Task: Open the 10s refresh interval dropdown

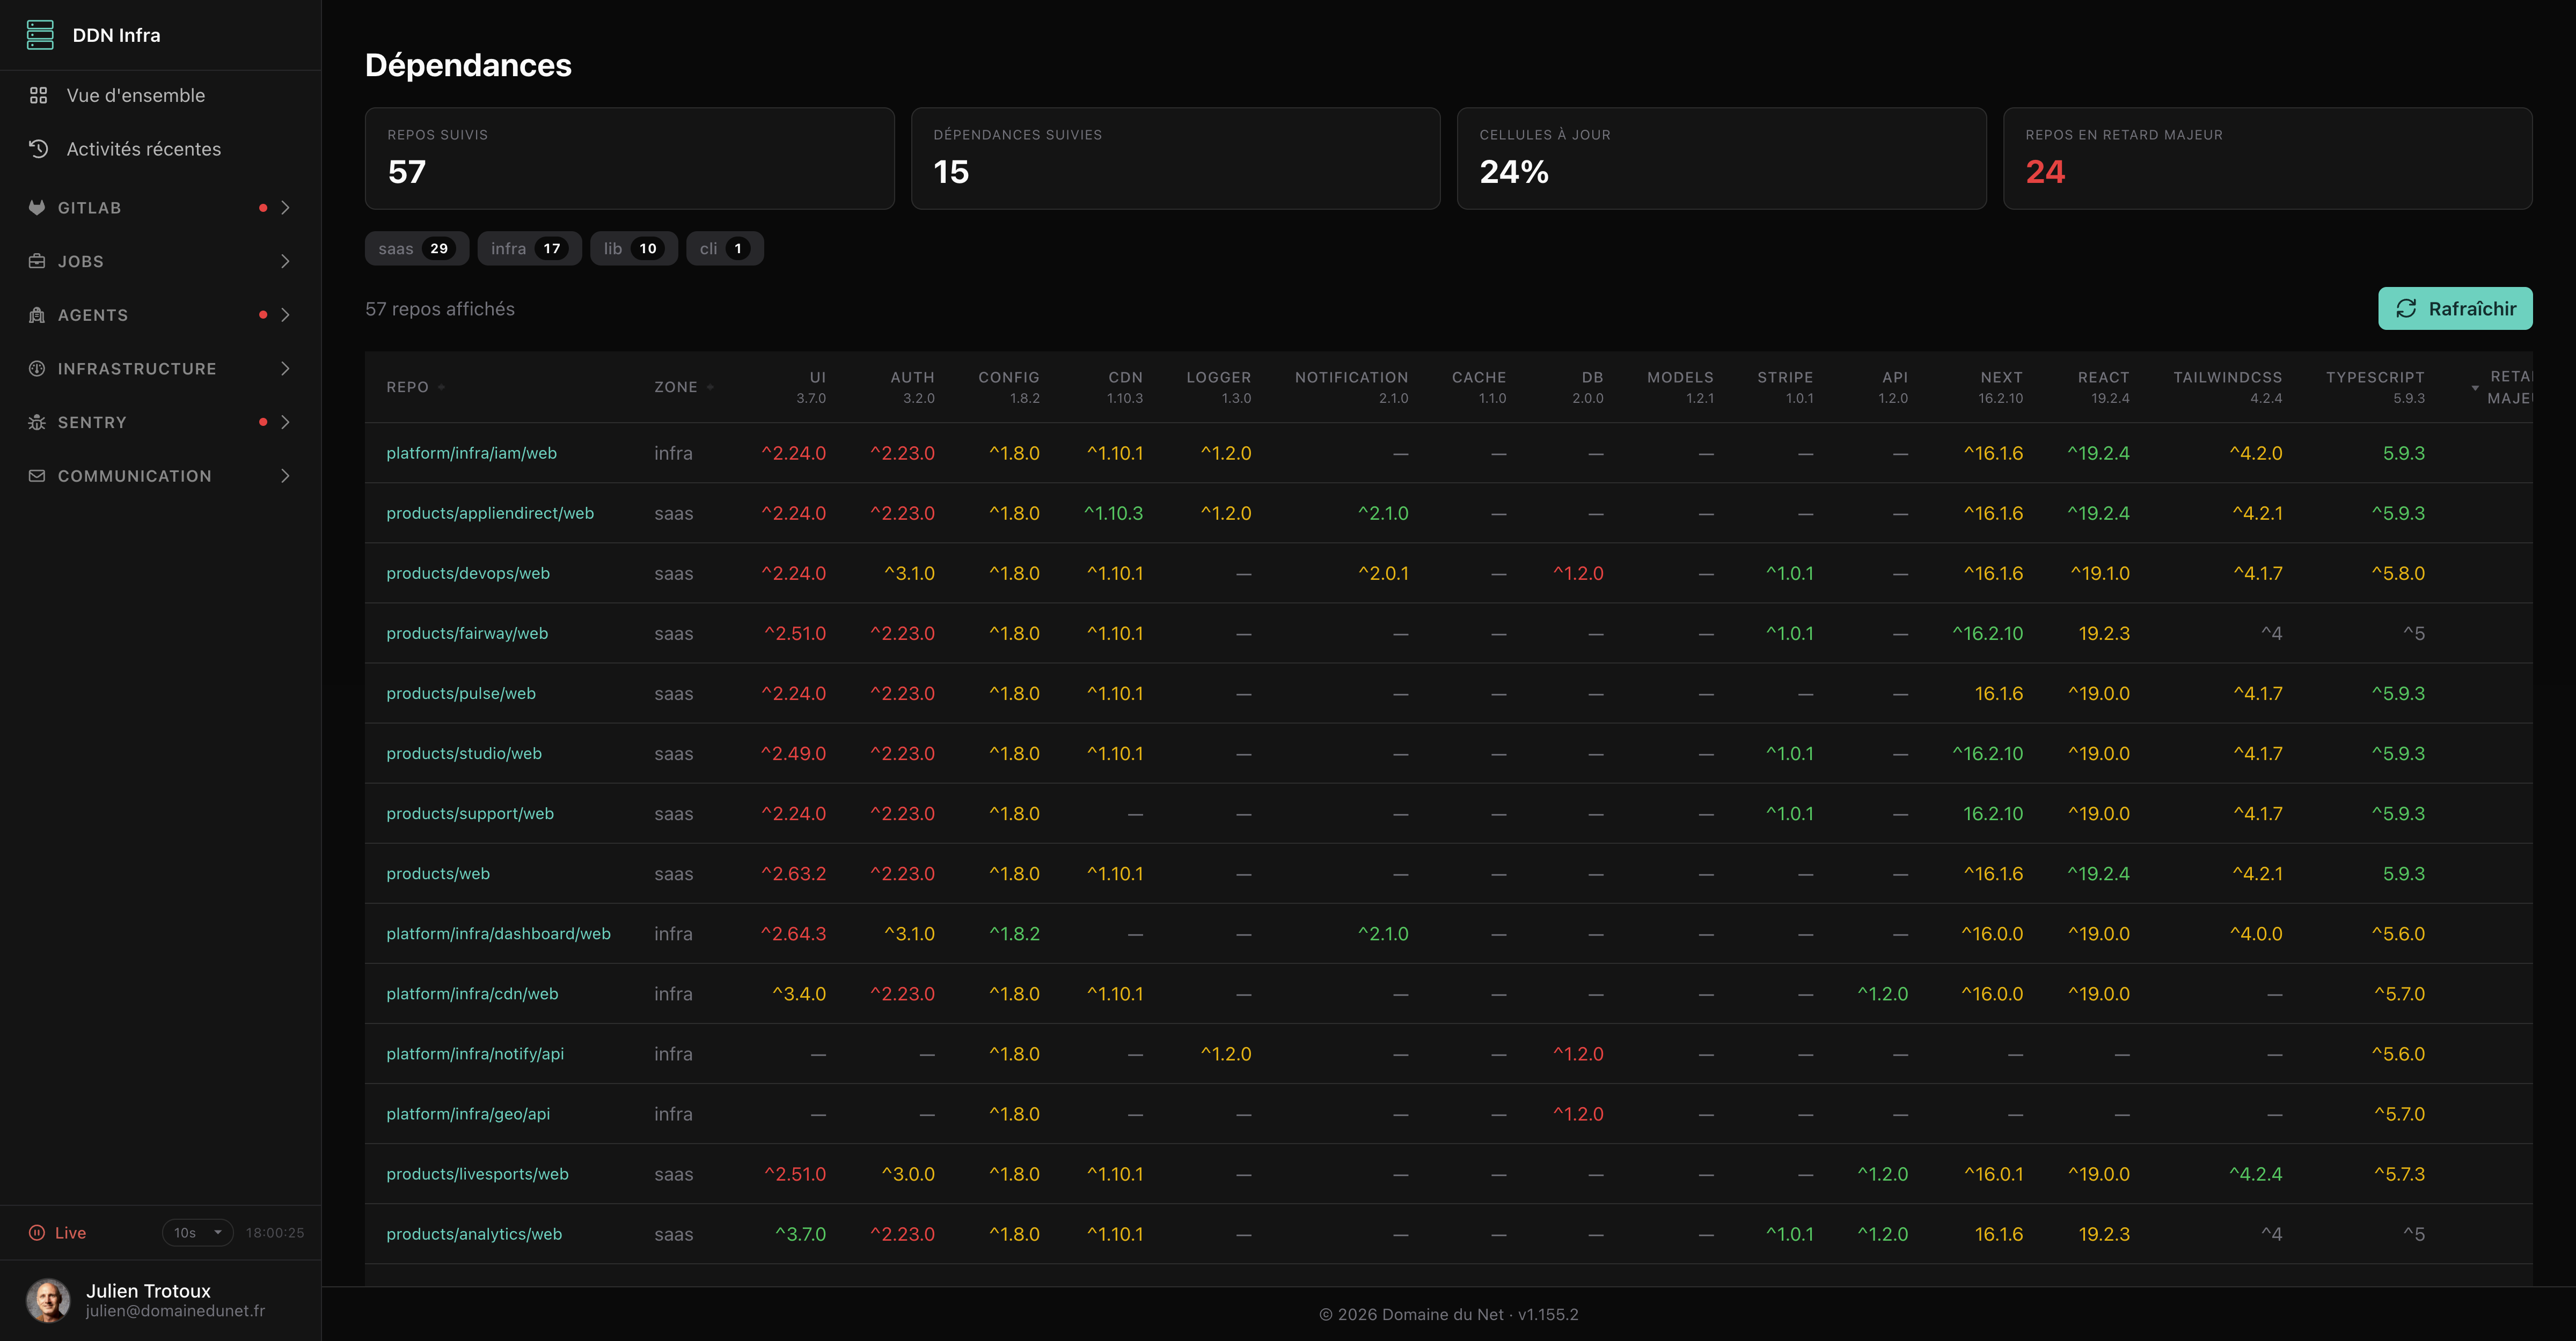Action: click(x=197, y=1232)
